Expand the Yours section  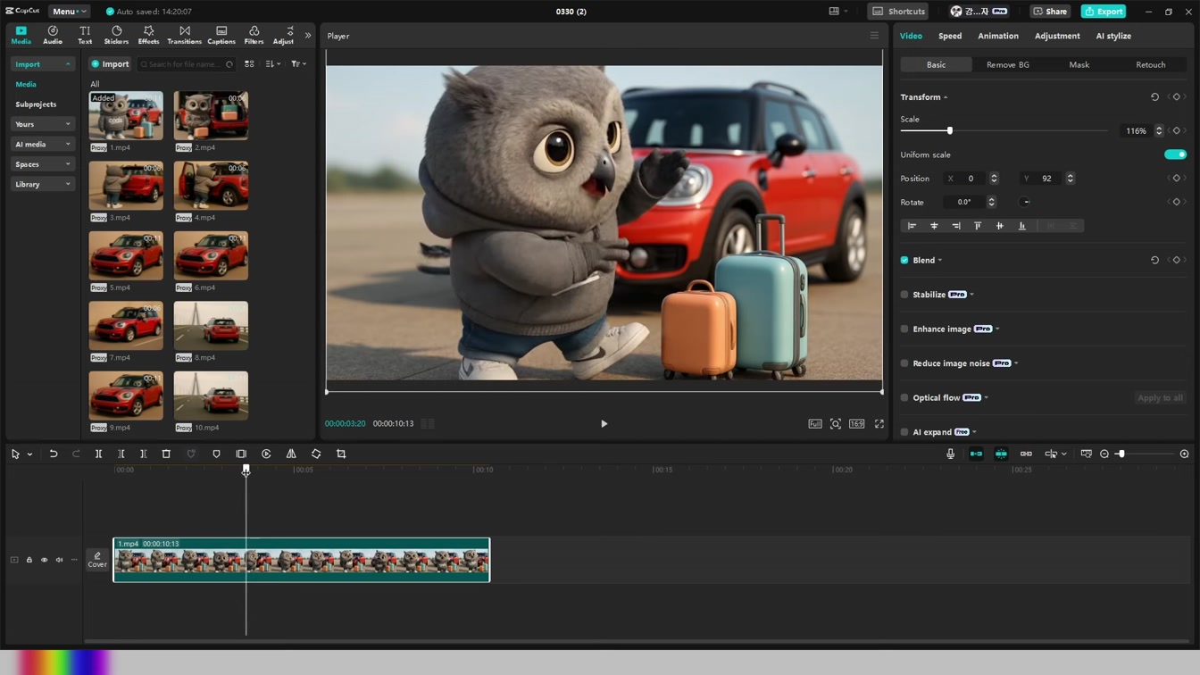point(42,124)
